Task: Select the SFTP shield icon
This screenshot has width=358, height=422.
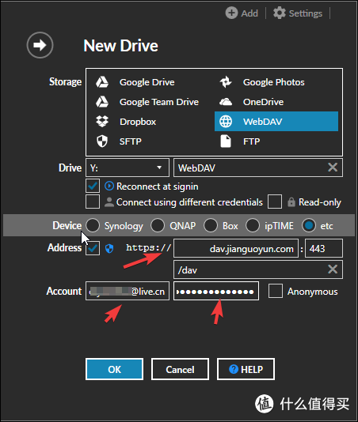Action: click(102, 141)
